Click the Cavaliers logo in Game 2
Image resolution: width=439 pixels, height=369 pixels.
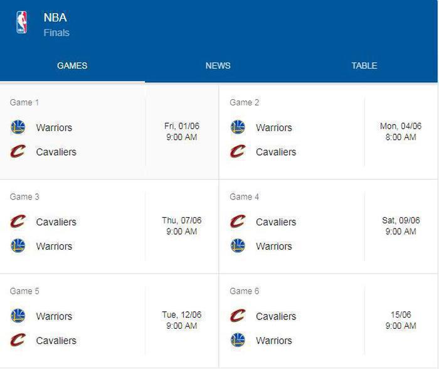(238, 151)
